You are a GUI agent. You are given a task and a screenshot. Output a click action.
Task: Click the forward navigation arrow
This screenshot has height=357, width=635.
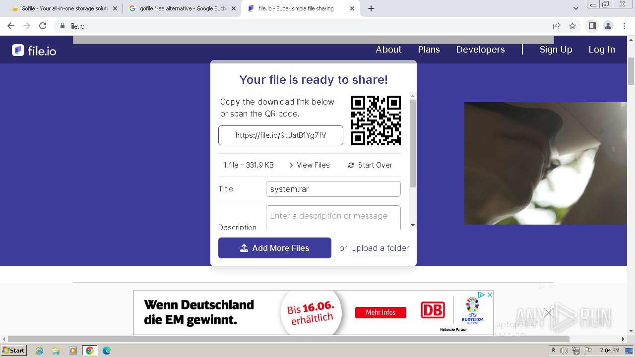(x=27, y=26)
